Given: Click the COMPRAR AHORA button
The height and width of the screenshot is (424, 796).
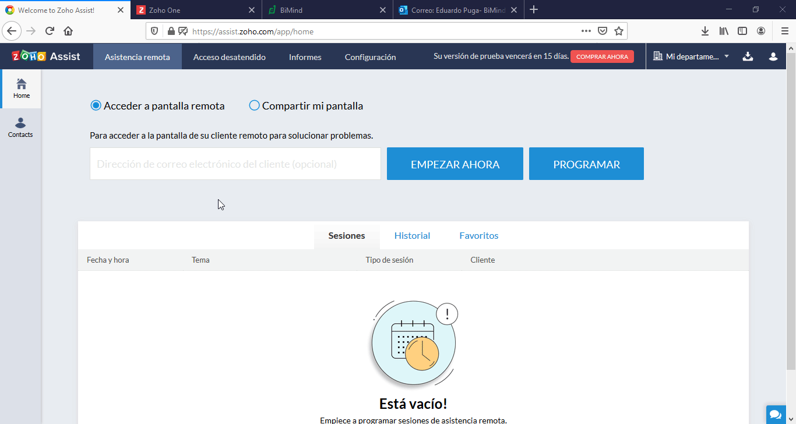Looking at the screenshot, I should [602, 56].
